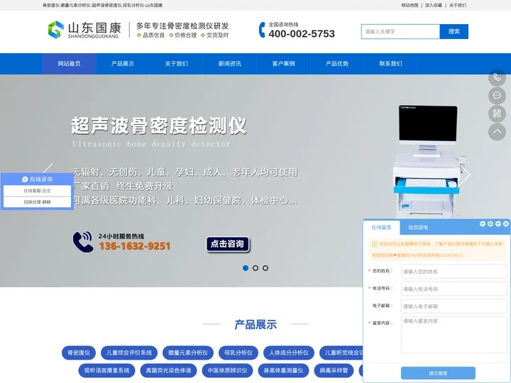This screenshot has height=383, width=511.
Task: Open 关于我们 nav menu item
Action: point(176,64)
